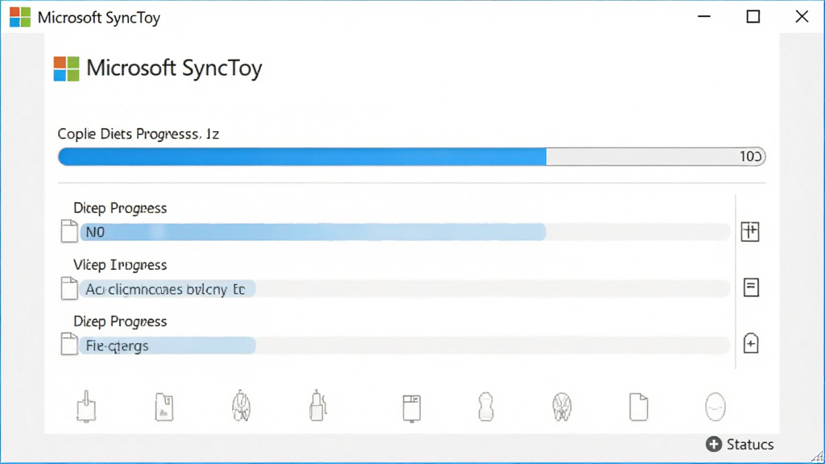Click the Fie-qtergs progress bar
825x464 pixels.
(405, 346)
